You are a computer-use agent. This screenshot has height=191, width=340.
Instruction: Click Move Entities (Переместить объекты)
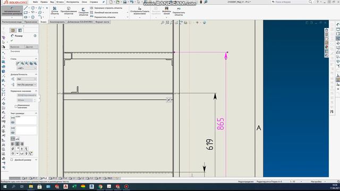coord(103,17)
